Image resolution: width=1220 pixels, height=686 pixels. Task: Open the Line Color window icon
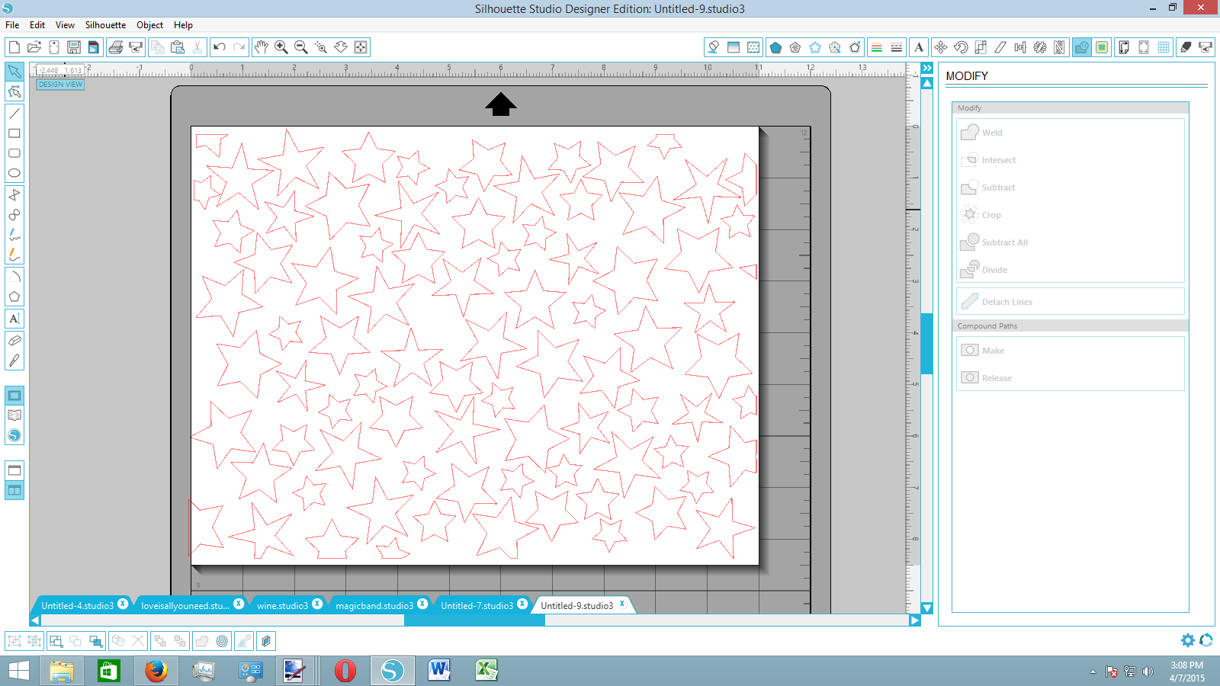[877, 47]
